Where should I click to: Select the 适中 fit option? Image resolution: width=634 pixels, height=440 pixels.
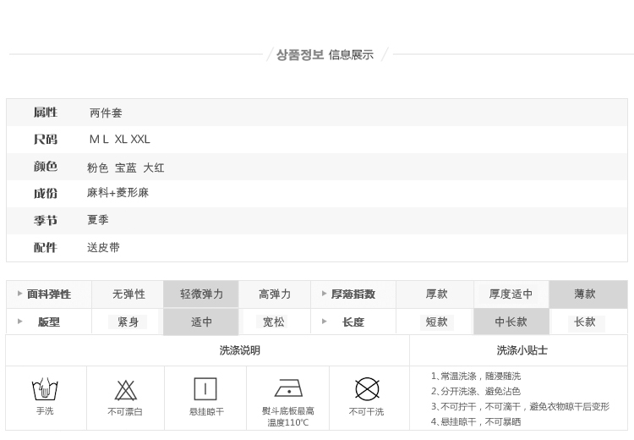pos(201,322)
